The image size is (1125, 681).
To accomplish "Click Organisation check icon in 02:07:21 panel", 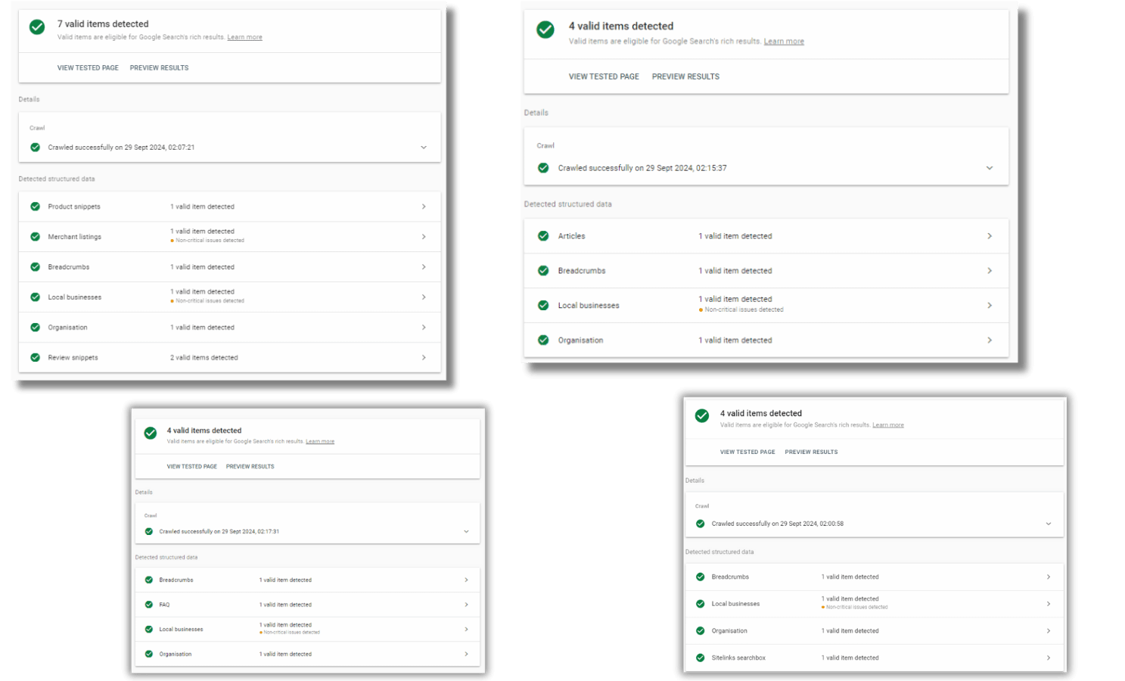I will point(35,328).
